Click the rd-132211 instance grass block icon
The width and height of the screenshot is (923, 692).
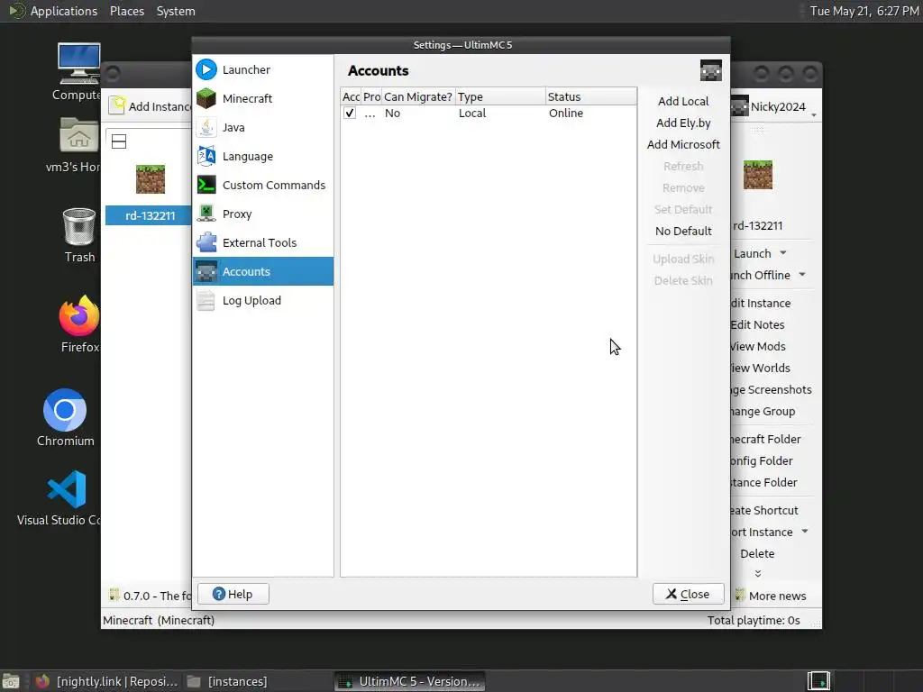click(151, 179)
